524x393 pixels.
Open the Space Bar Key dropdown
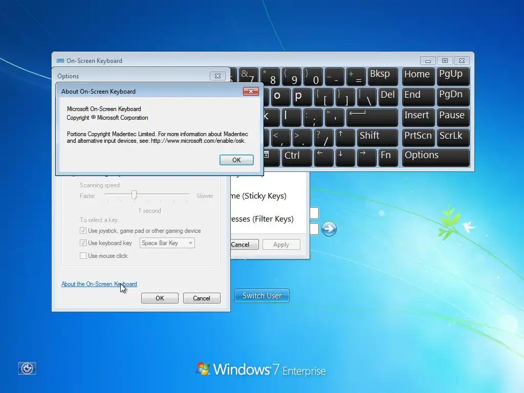click(x=167, y=243)
